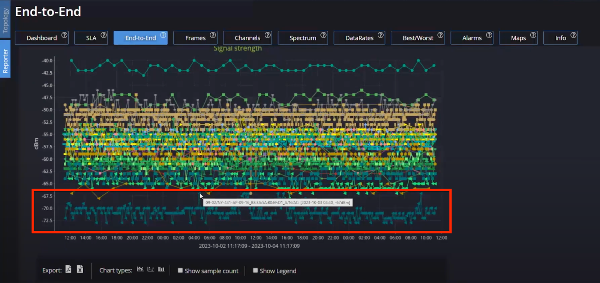Switch to scatter chart type

(x=151, y=269)
